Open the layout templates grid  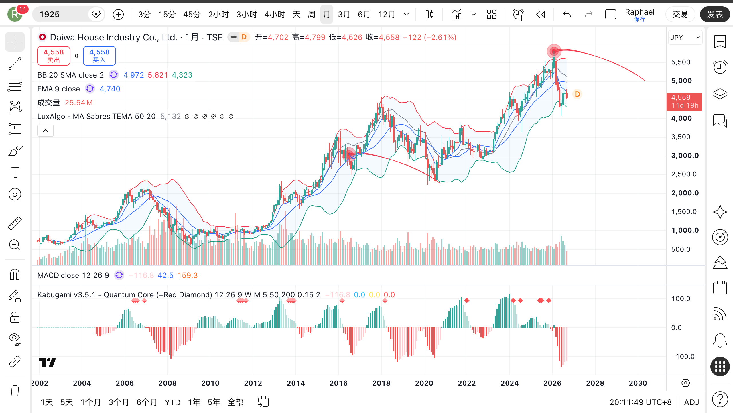[491, 14]
